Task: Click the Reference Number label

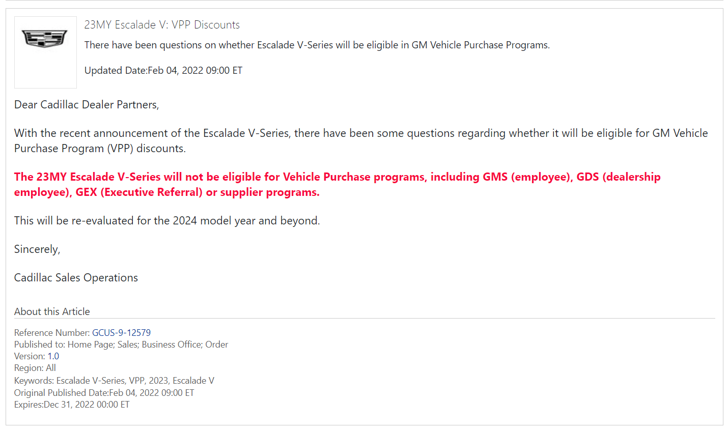Action: 52,333
